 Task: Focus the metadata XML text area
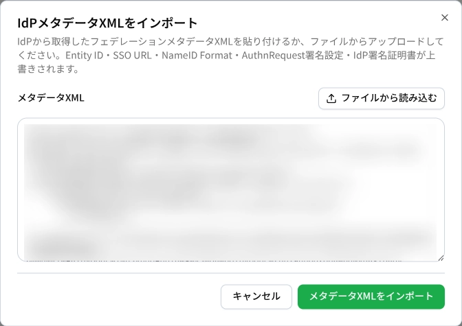point(231,190)
